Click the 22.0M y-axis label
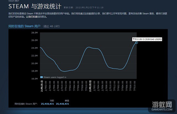Viewport: 177px width, 114px height. point(35,56)
